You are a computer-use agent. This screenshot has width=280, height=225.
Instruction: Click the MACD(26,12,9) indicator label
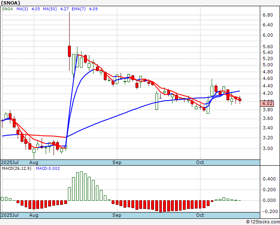tap(16, 169)
